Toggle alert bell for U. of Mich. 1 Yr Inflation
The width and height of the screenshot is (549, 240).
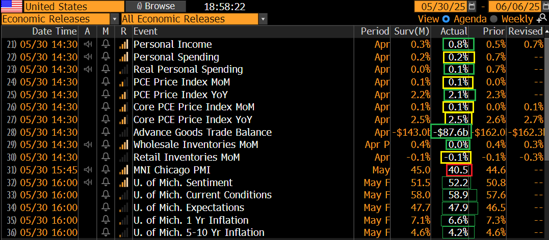106,220
